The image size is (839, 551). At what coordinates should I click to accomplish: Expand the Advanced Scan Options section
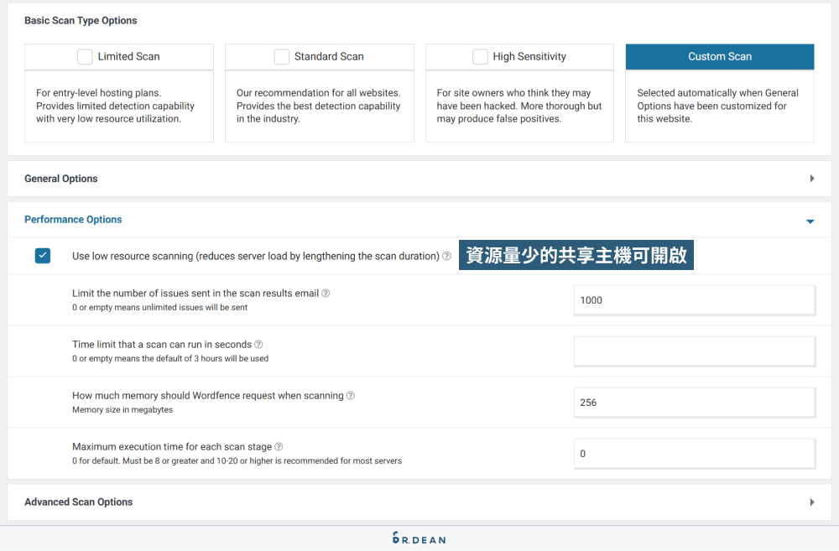pyautogui.click(x=810, y=502)
